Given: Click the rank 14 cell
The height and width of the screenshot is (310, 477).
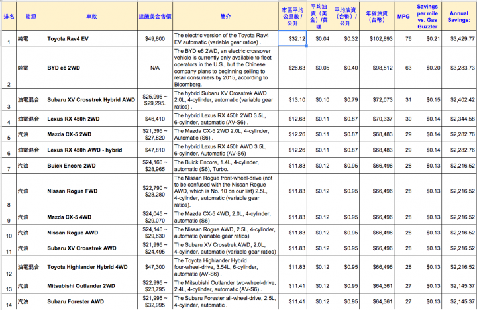Looking at the screenshot, I should 9,301.
